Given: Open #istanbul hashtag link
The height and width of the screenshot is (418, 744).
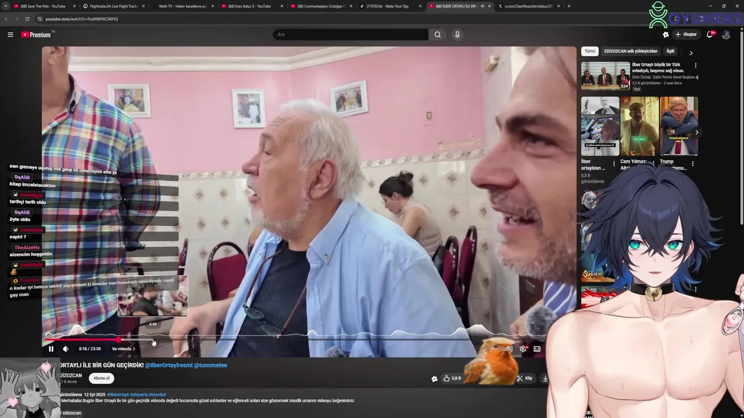Looking at the screenshot, I should click(x=157, y=395).
